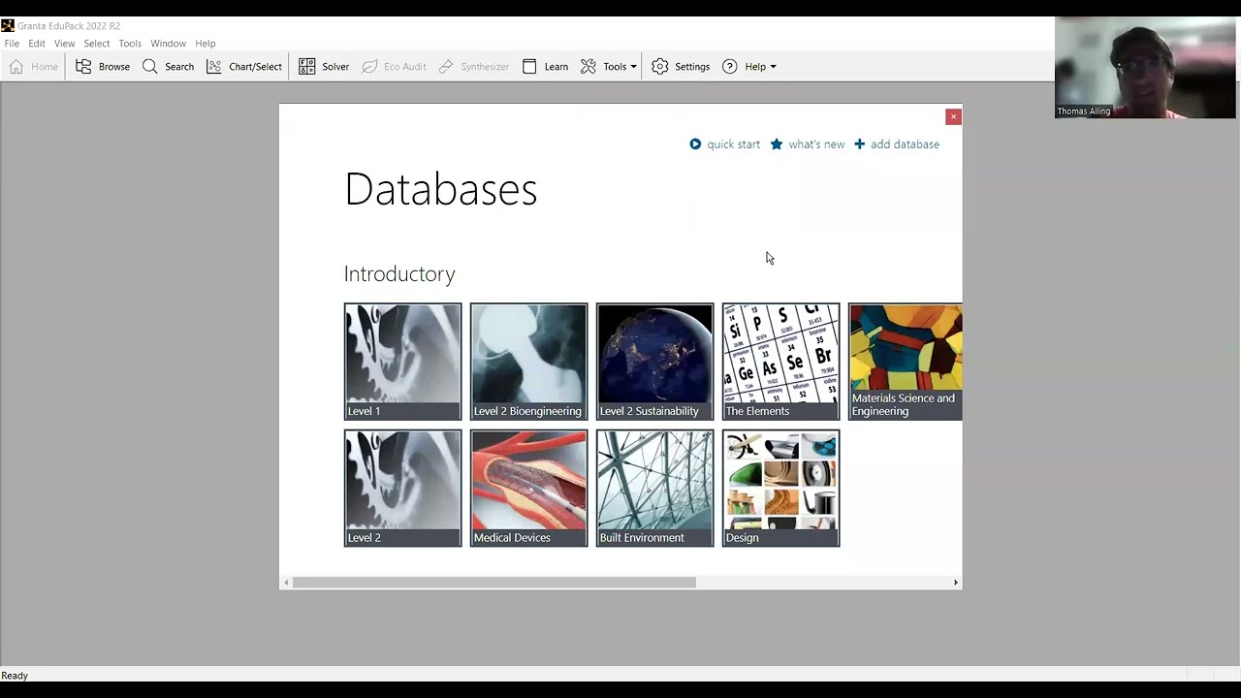
Task: Click the Home toolbar icon
Action: (x=16, y=67)
